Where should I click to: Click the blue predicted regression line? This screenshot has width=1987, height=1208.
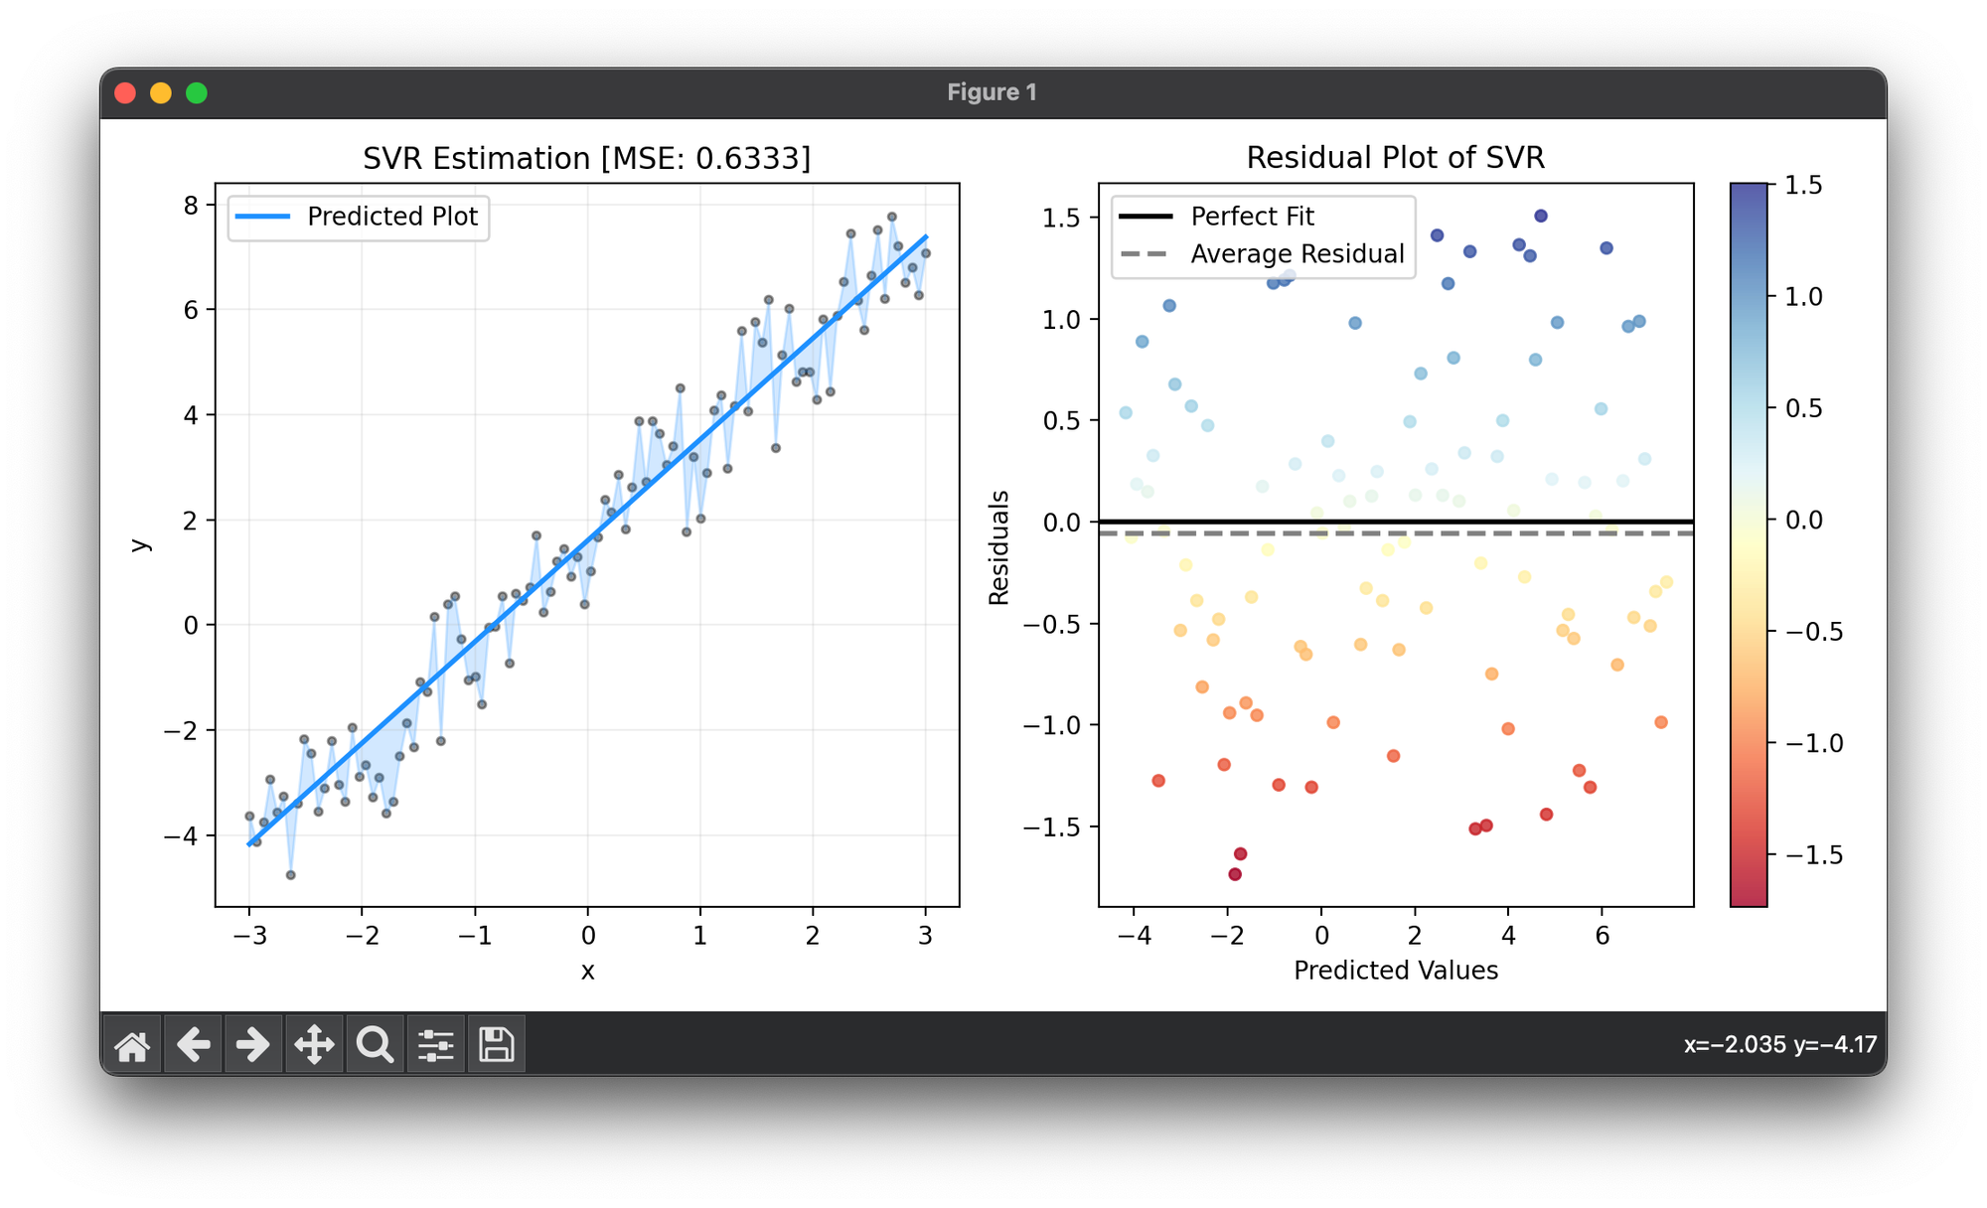coord(587,540)
